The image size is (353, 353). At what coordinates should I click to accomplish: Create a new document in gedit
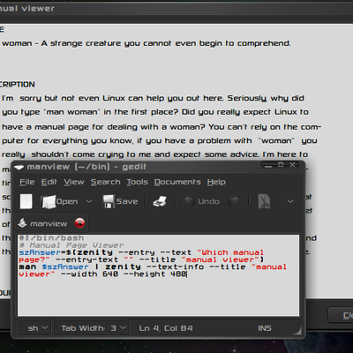pos(26,201)
